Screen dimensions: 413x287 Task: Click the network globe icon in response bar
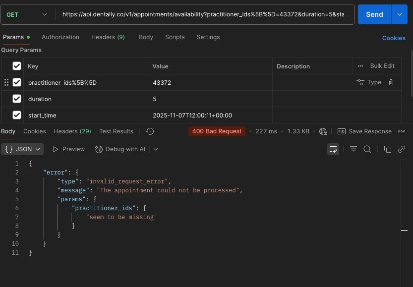(323, 131)
